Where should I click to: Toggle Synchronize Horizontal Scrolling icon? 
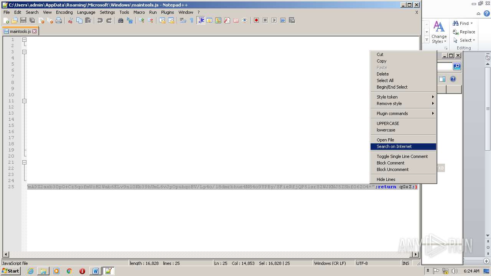171,20
